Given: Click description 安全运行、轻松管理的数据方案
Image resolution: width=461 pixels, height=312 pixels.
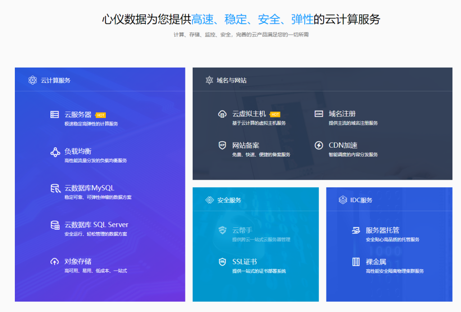Looking at the screenshot, I should [96, 234].
